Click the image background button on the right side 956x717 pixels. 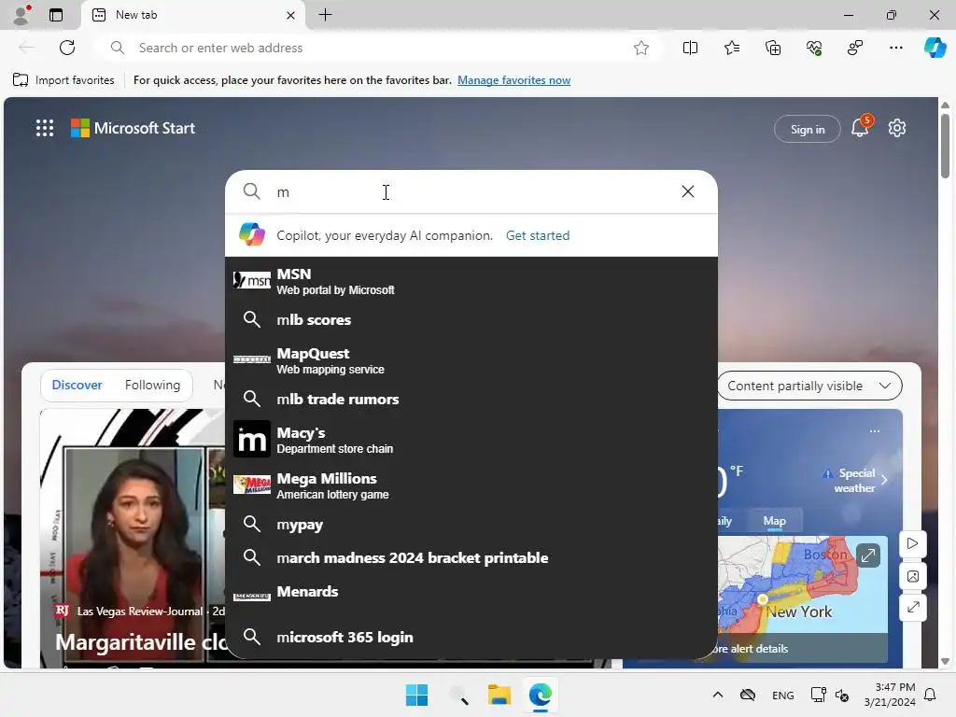pos(913,576)
